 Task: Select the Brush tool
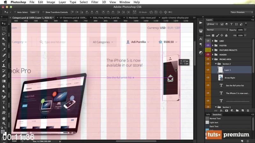pyautogui.click(x=4, y=60)
